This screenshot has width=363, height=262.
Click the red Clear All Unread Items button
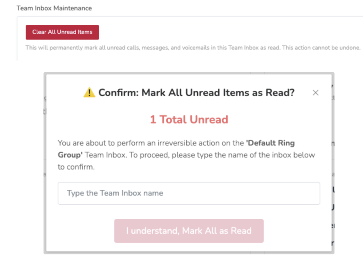[62, 32]
